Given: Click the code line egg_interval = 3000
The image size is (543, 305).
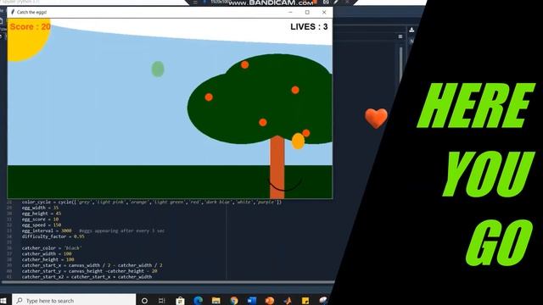Looking at the screenshot, I should pos(93,230).
